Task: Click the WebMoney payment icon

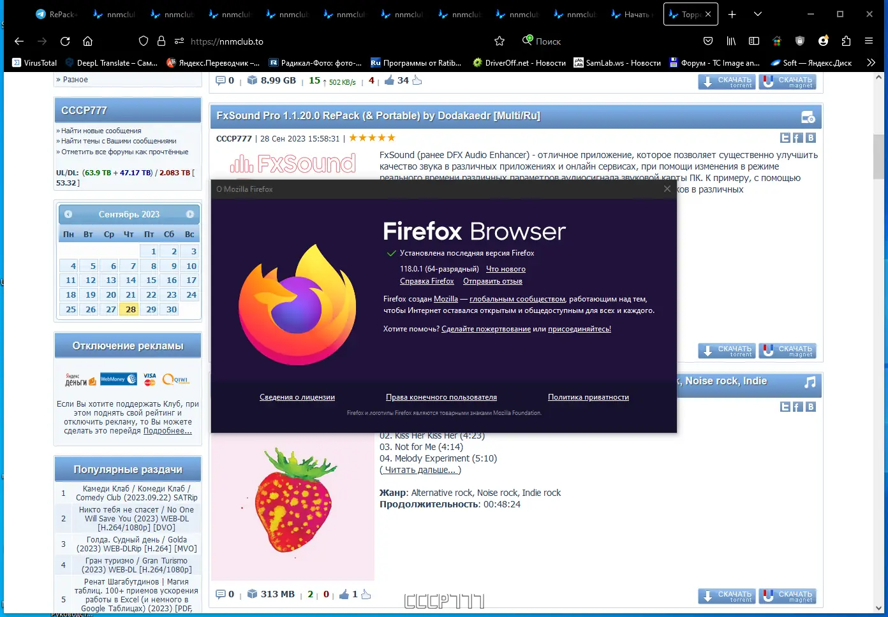Action: [119, 379]
